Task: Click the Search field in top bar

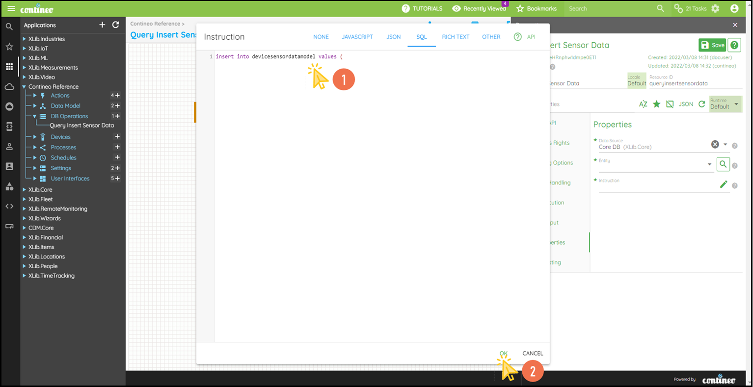Action: 609,9
